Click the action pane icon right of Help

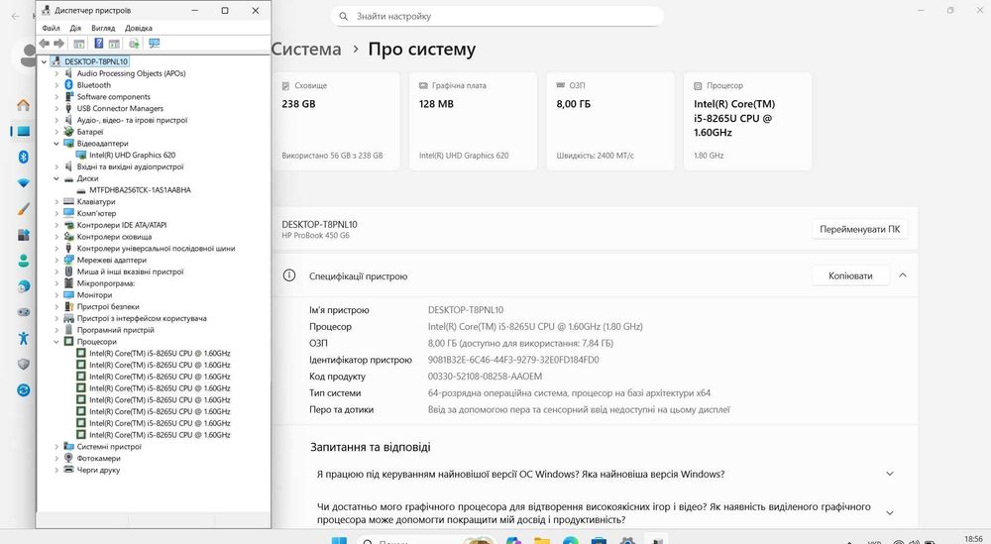(x=114, y=43)
